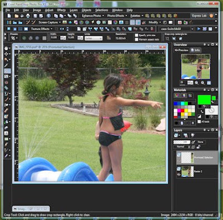Click the Width input field

point(55,38)
